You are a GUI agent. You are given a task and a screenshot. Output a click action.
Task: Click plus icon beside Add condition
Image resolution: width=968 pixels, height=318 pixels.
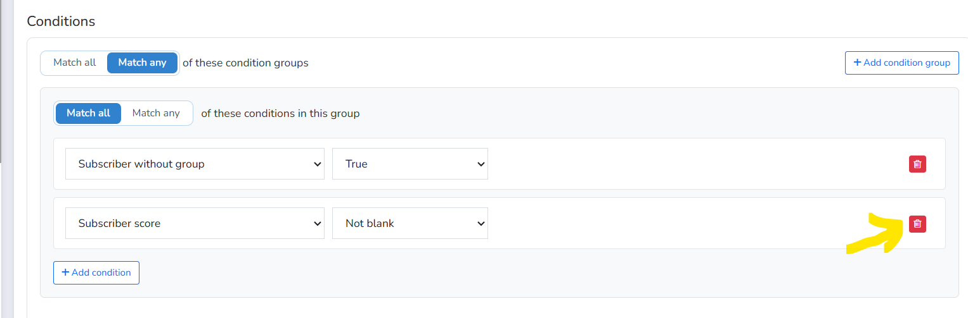tap(65, 272)
